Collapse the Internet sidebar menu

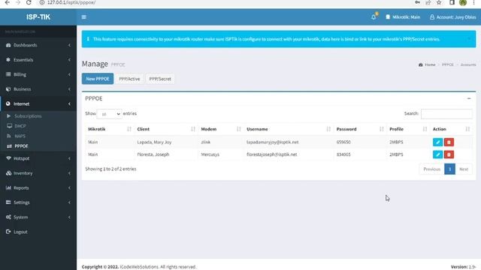pyautogui.click(x=38, y=103)
